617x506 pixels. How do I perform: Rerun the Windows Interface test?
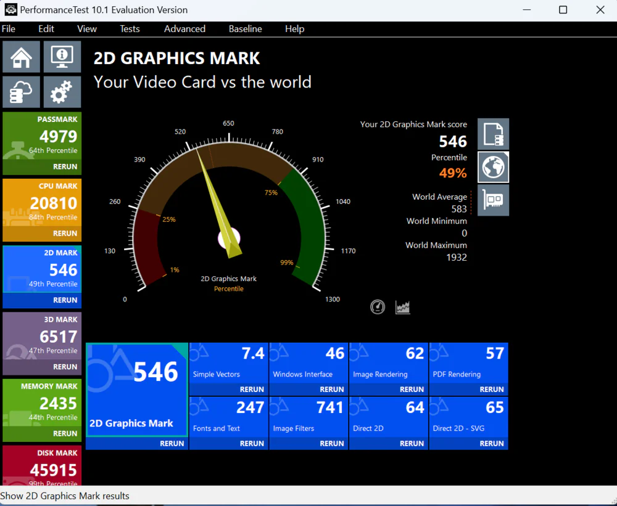point(332,390)
